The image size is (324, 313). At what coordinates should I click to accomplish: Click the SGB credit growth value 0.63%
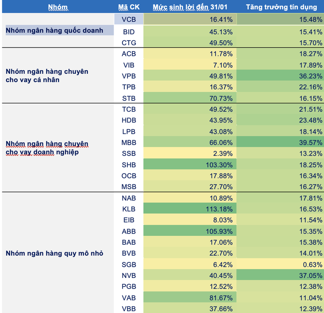pyautogui.click(x=281, y=264)
